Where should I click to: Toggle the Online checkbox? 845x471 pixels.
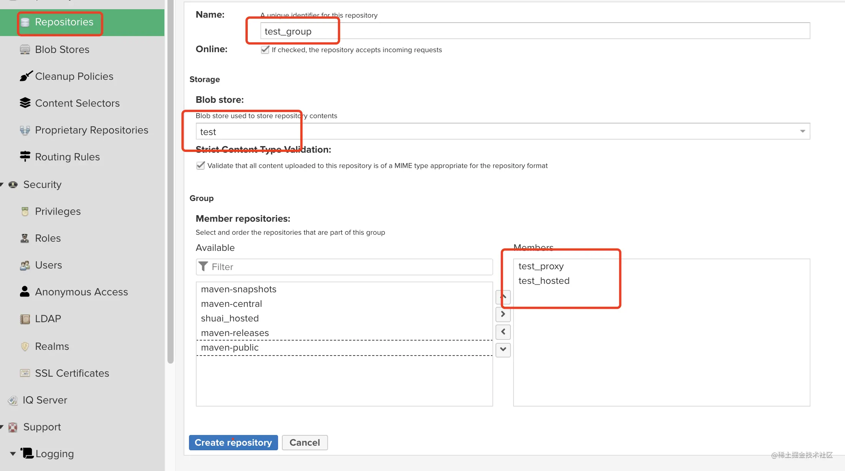tap(265, 49)
